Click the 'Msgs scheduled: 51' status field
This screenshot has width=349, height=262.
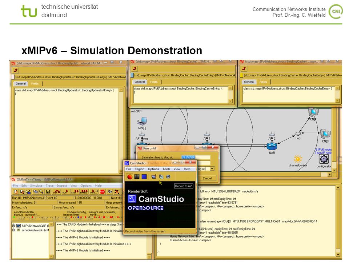[34, 203]
